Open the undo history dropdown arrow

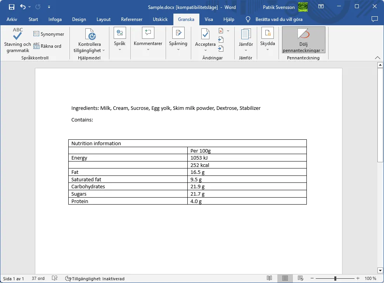click(29, 7)
